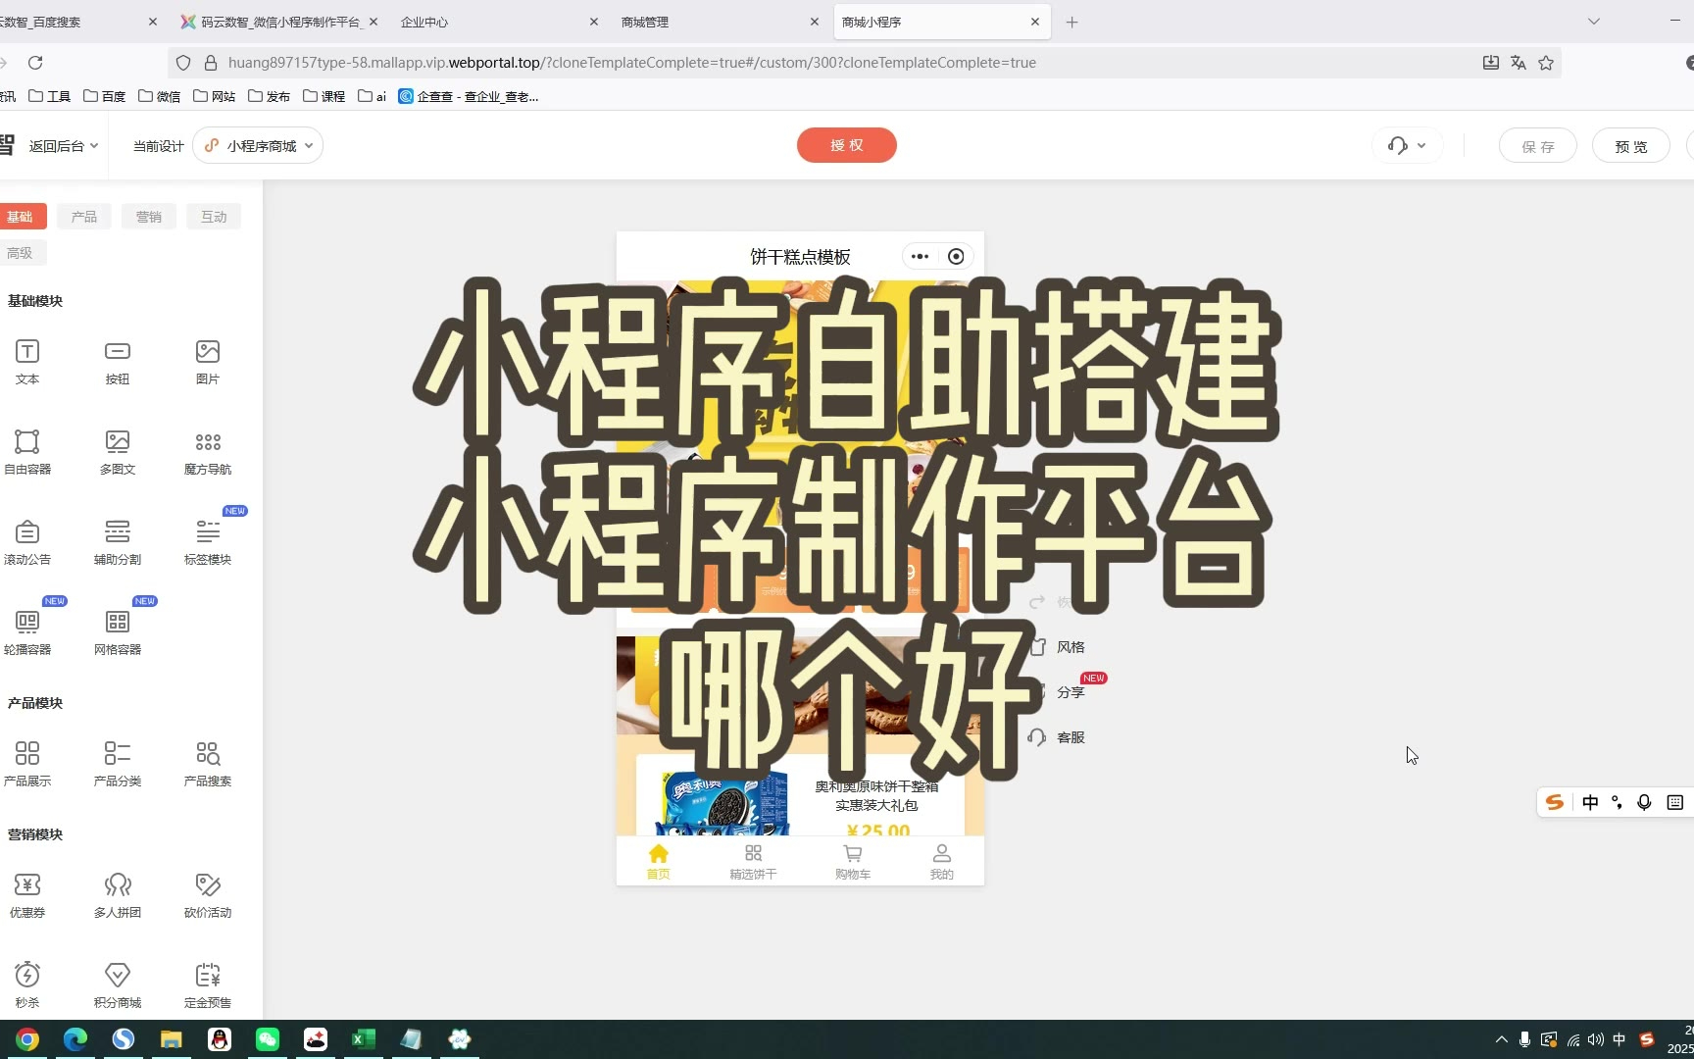Open WeChat from the Windows taskbar
Screen dimensions: 1694x1059
(x=268, y=1039)
